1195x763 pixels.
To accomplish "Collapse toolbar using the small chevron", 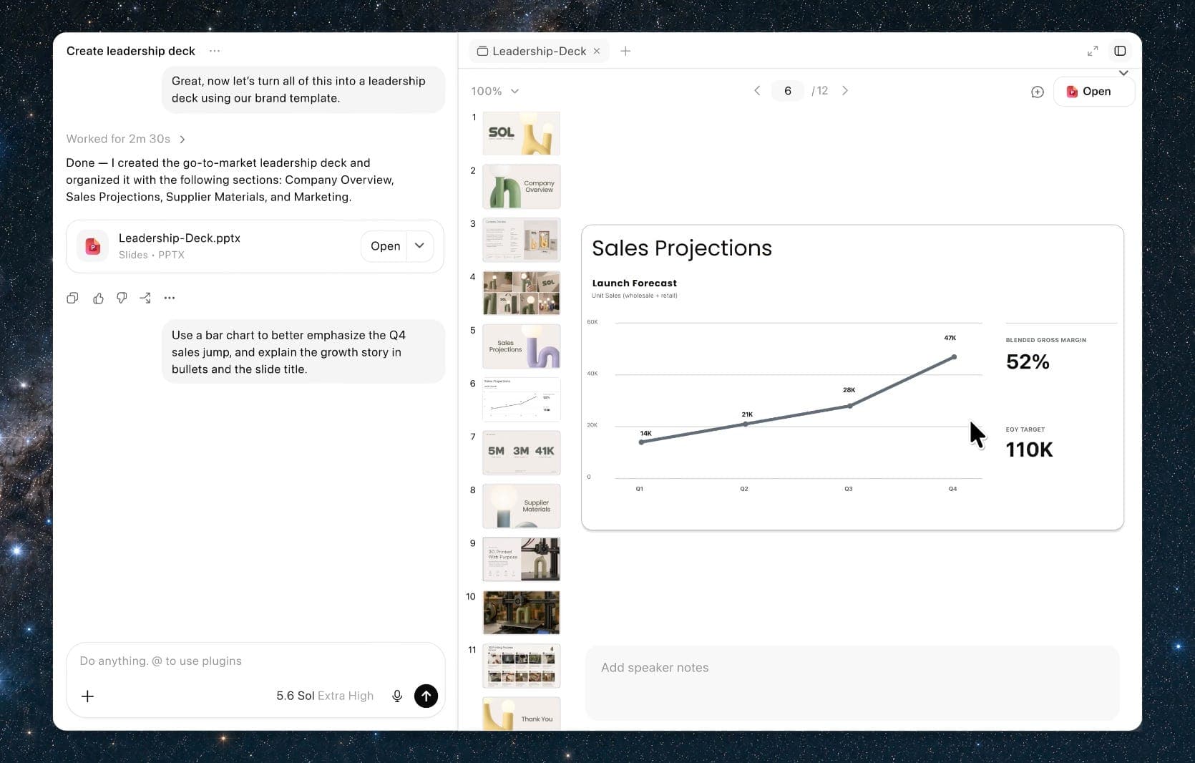I will coord(1123,73).
